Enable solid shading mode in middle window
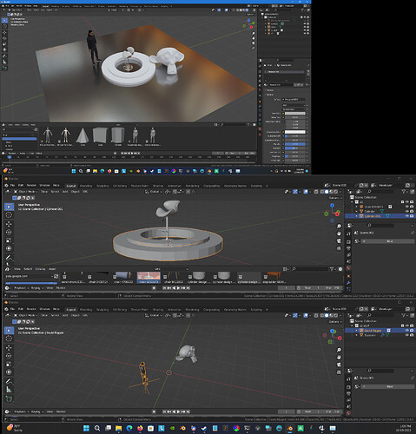Image resolution: width=416 pixels, height=434 pixels. (327, 192)
